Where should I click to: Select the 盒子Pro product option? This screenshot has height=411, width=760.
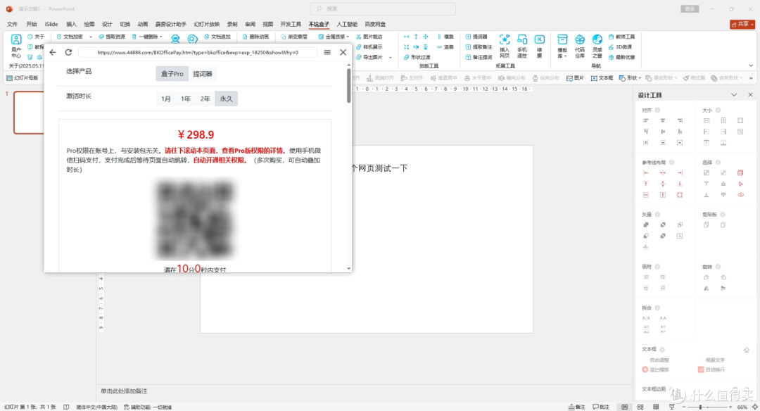coord(172,74)
